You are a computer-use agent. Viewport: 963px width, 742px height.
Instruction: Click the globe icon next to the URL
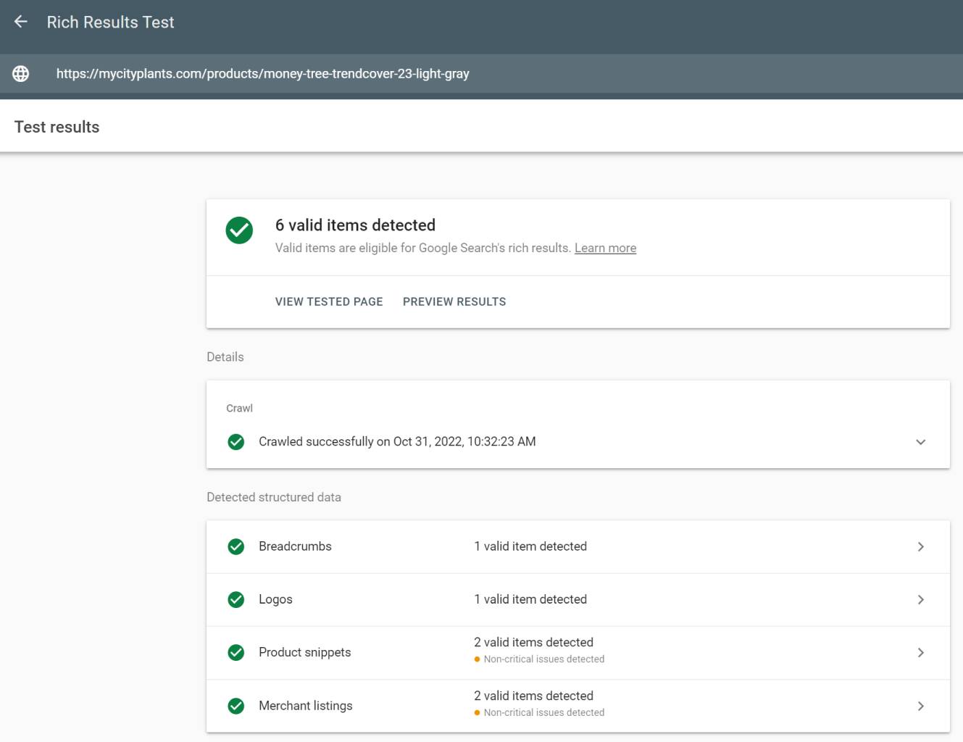[21, 74]
